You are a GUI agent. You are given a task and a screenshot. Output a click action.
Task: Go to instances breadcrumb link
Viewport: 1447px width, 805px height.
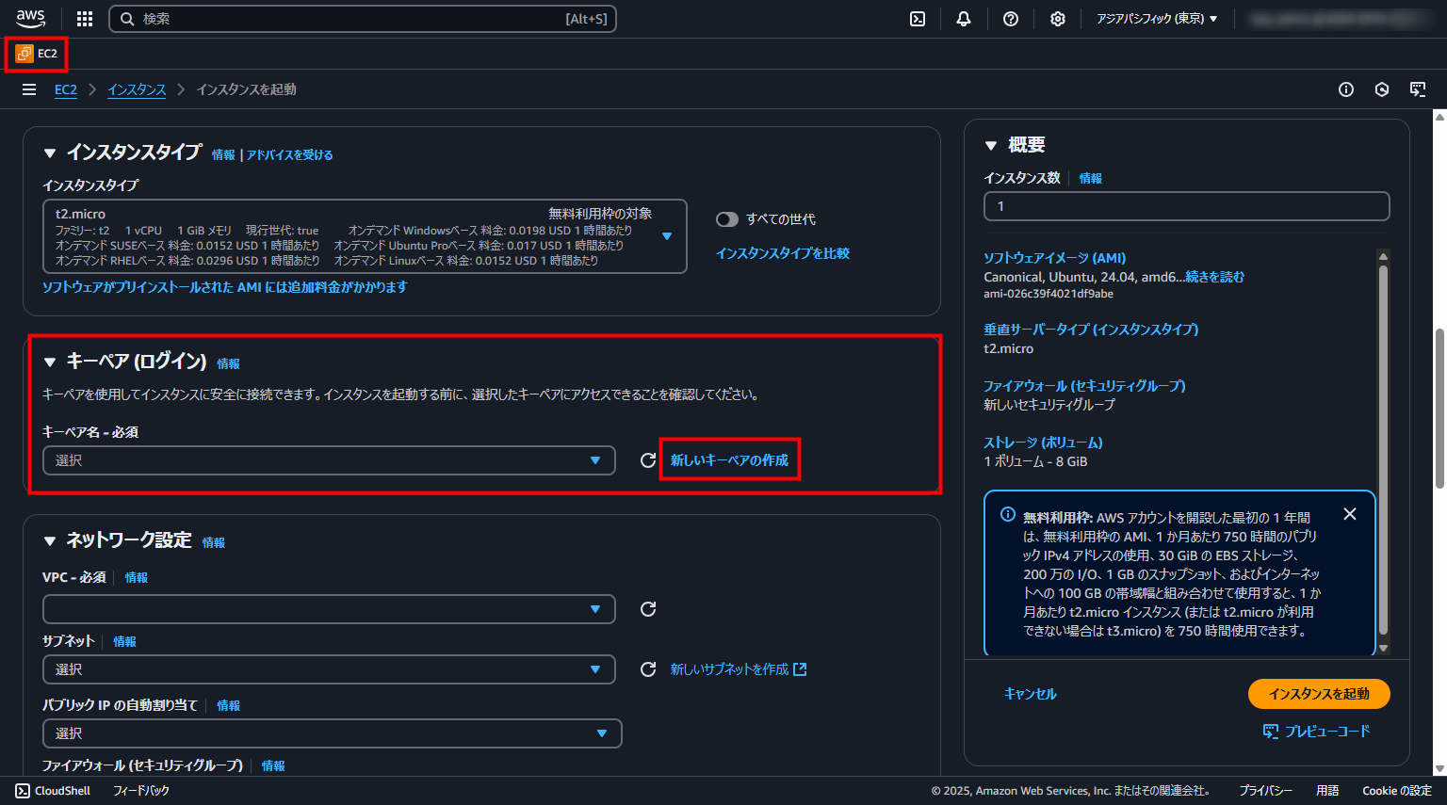point(137,89)
